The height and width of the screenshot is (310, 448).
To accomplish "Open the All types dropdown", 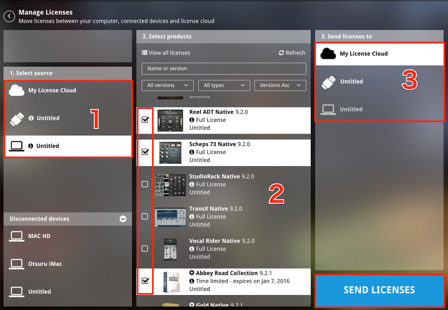I will pyautogui.click(x=224, y=85).
